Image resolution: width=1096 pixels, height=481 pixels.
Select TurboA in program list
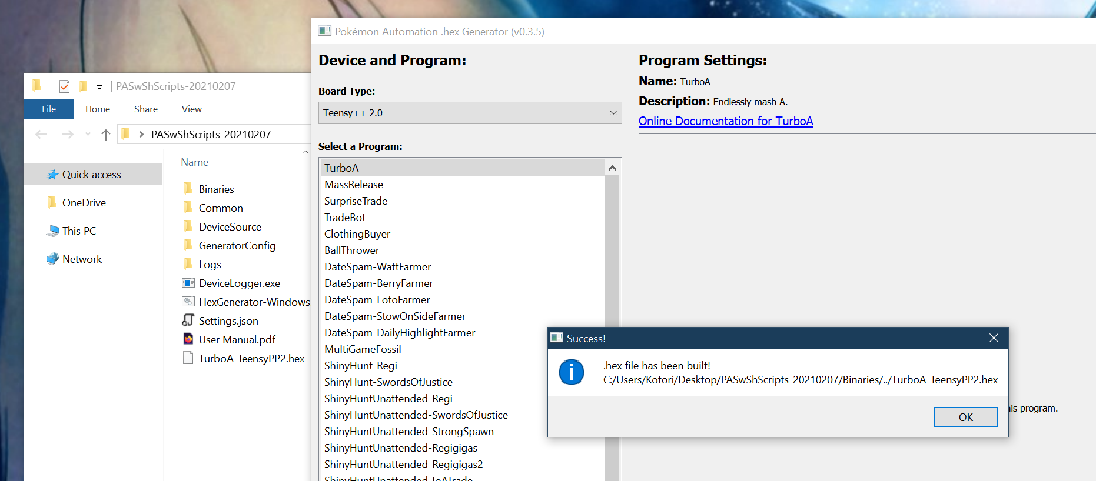tap(463, 168)
